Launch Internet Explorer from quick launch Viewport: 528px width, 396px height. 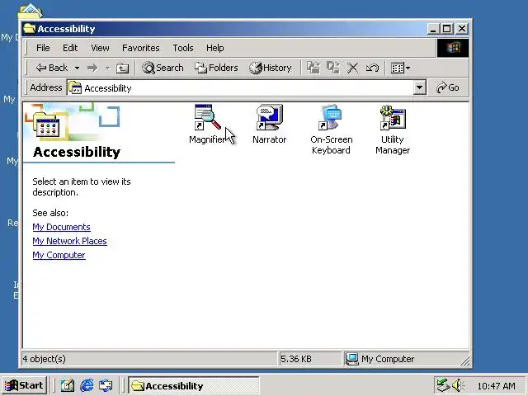[x=87, y=385]
